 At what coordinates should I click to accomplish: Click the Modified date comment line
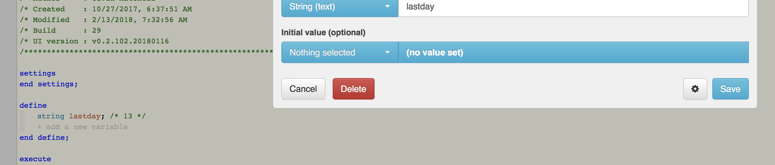pyautogui.click(x=104, y=20)
